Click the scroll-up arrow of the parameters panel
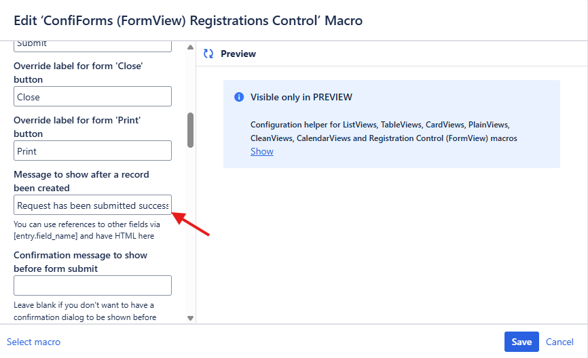 [x=191, y=47]
